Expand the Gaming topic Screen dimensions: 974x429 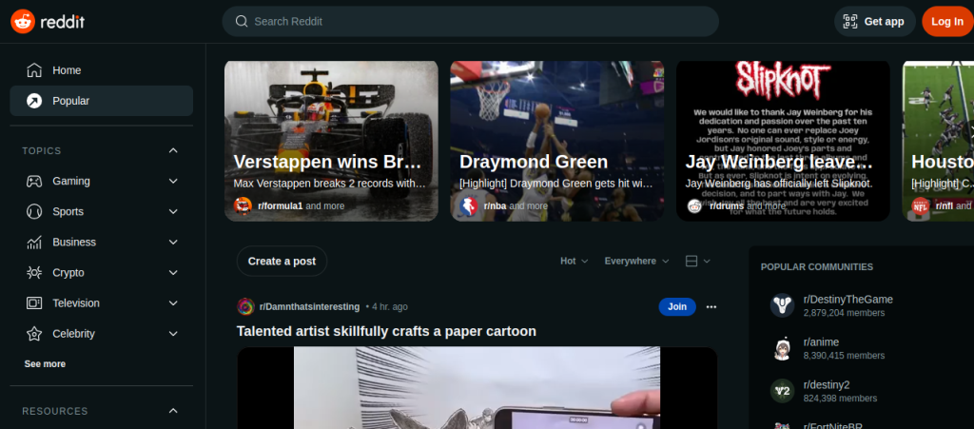click(x=173, y=181)
